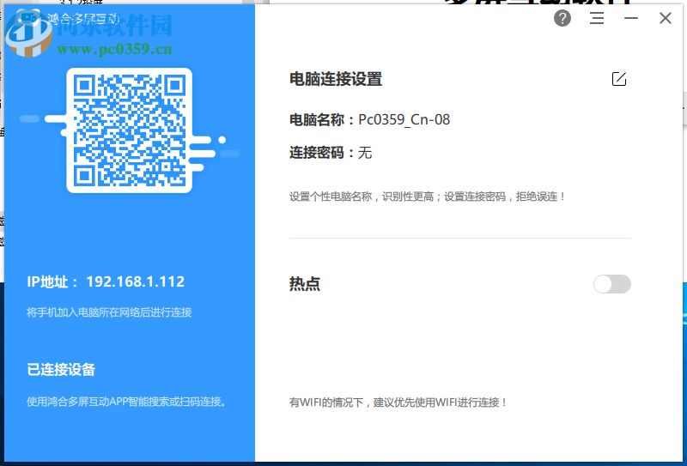Click the IP address 192.168.1.112
This screenshot has width=687, height=466.
pos(136,281)
